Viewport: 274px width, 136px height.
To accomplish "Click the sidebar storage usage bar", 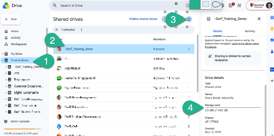I will pos(22,129).
